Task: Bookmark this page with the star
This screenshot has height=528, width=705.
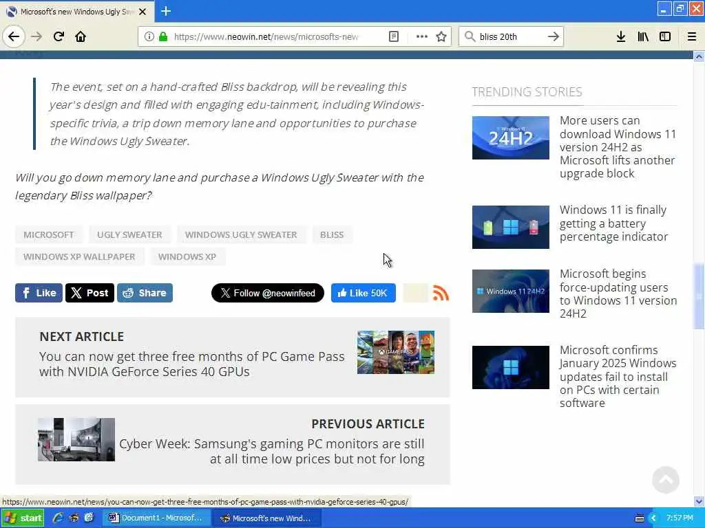Action: coord(441,36)
